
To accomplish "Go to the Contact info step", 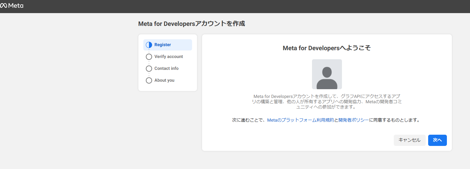I will 166,69.
